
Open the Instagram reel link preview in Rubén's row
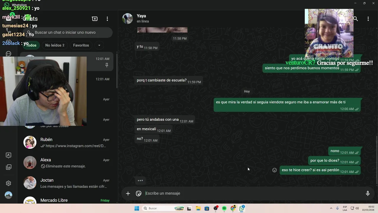pyautogui.click(x=76, y=146)
